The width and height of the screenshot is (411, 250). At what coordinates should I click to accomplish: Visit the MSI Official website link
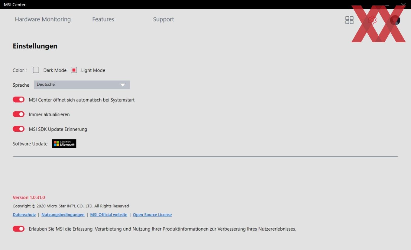click(x=109, y=215)
